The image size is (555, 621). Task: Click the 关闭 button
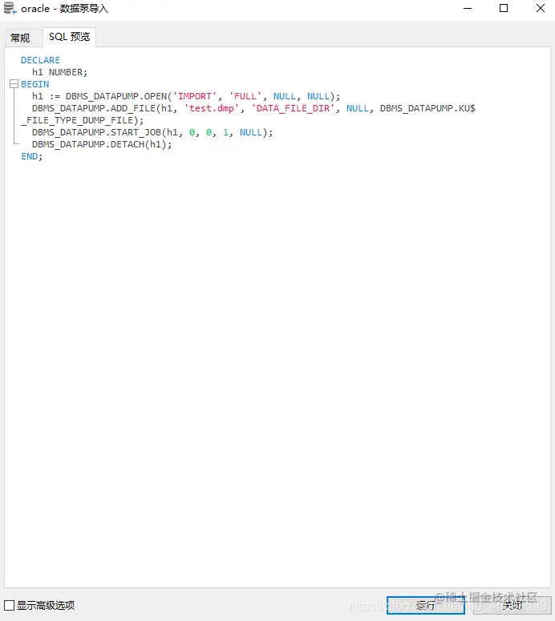click(x=512, y=605)
